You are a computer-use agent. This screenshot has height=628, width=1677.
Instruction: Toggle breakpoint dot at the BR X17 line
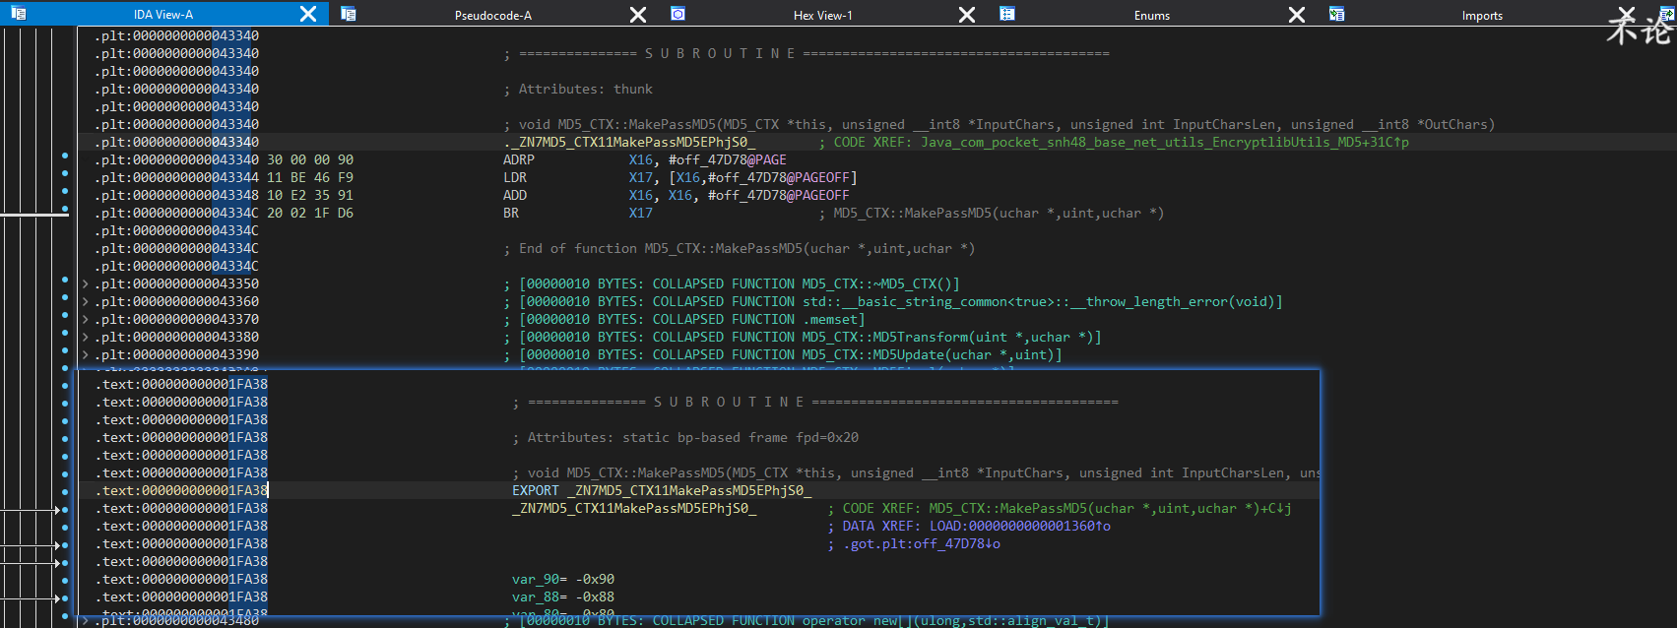pyautogui.click(x=65, y=210)
